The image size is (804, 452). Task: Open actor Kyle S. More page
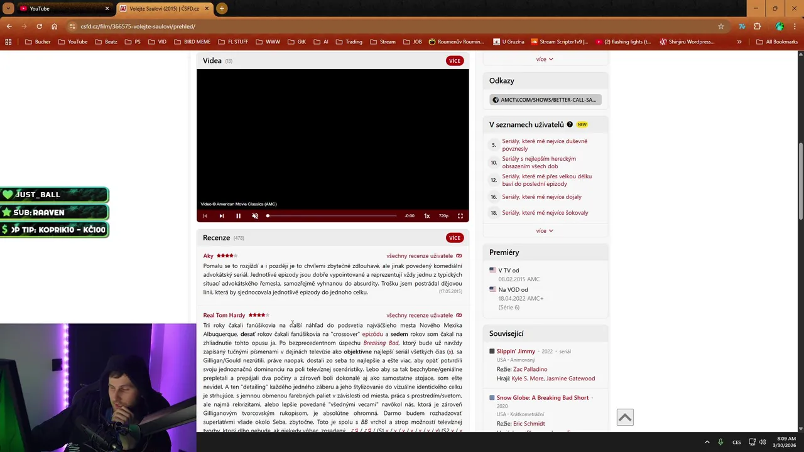(527, 379)
